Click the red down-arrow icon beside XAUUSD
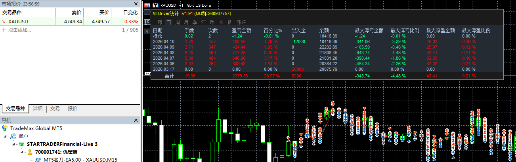 [x=4, y=22]
